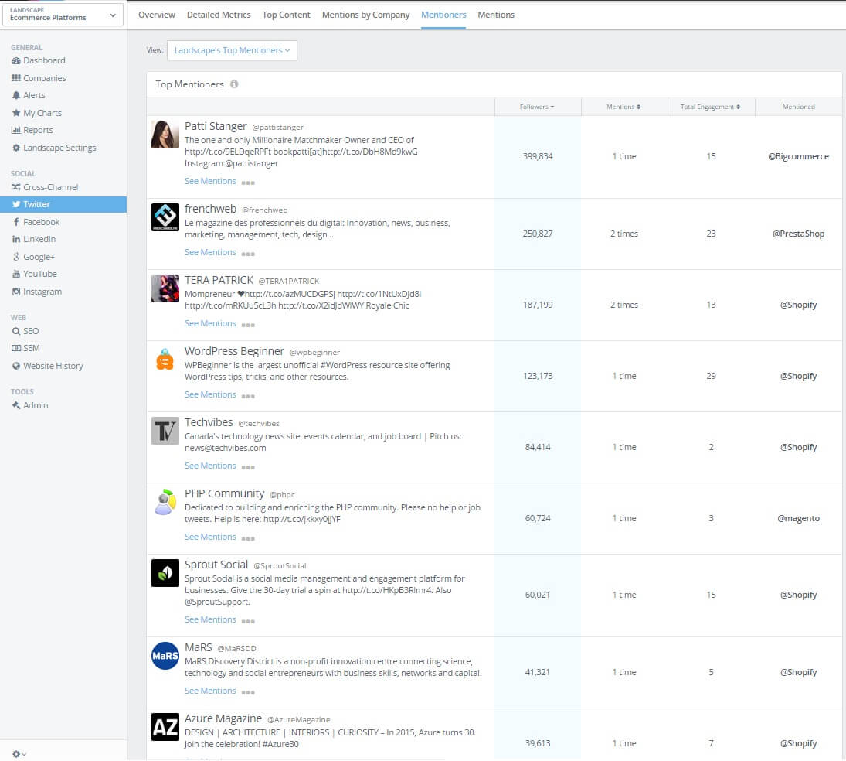Screen dimensions: 846x761
Task: Click frenchweb avatar logo
Action: click(x=165, y=217)
